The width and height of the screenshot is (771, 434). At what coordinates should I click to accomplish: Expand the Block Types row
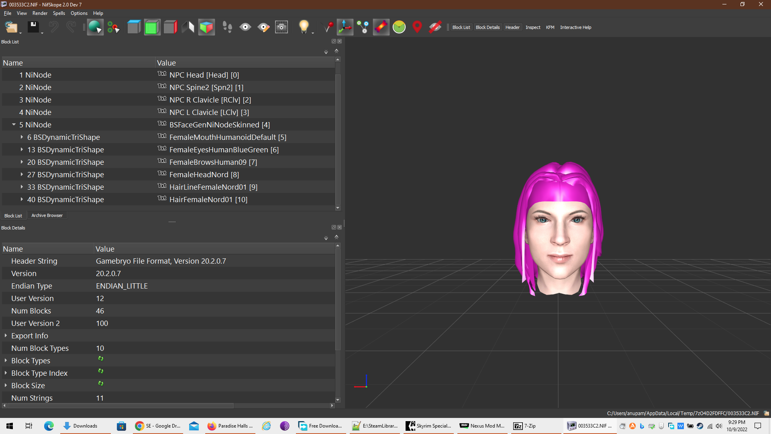[6, 360]
